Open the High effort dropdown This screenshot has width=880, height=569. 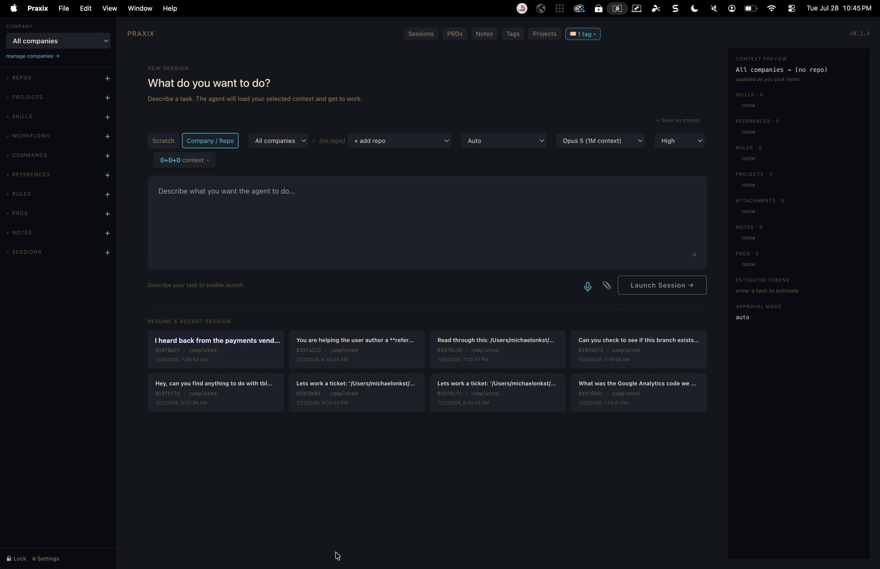tap(680, 141)
